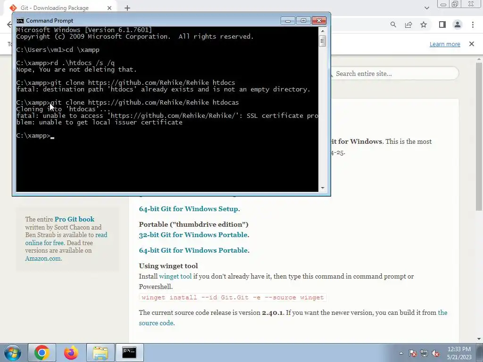Open 64-bit Git for Windows Setup link
The image size is (483, 362).
189,209
